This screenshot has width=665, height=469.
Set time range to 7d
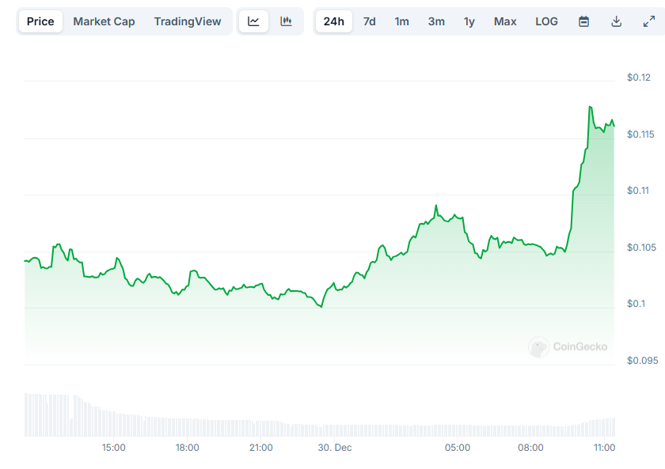pyautogui.click(x=370, y=21)
